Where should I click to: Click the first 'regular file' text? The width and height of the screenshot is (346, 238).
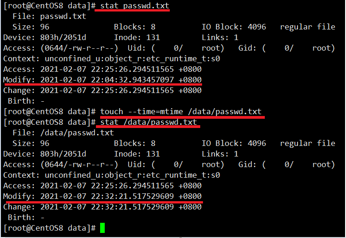click(x=308, y=27)
